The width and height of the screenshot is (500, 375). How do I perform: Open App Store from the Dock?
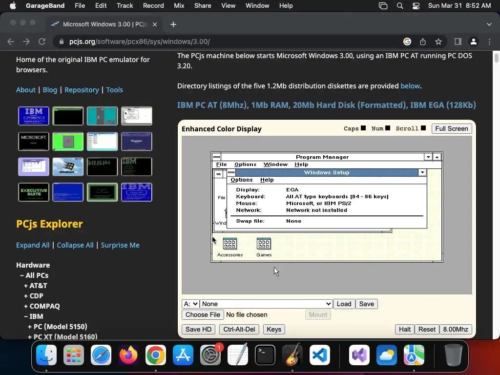[183, 355]
